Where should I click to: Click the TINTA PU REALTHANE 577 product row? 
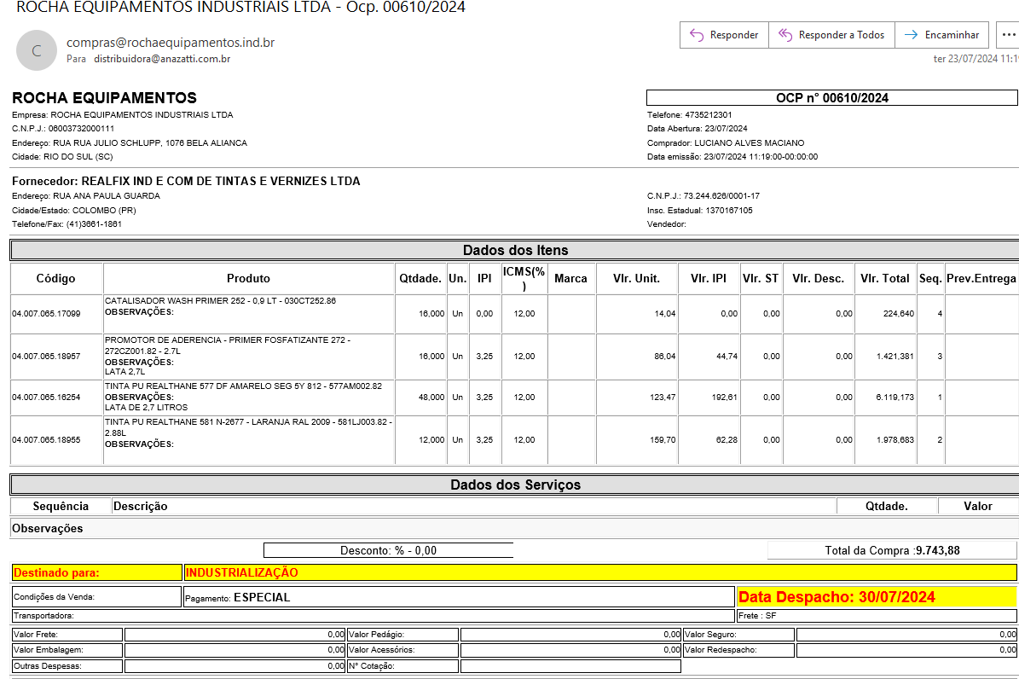pyautogui.click(x=248, y=398)
